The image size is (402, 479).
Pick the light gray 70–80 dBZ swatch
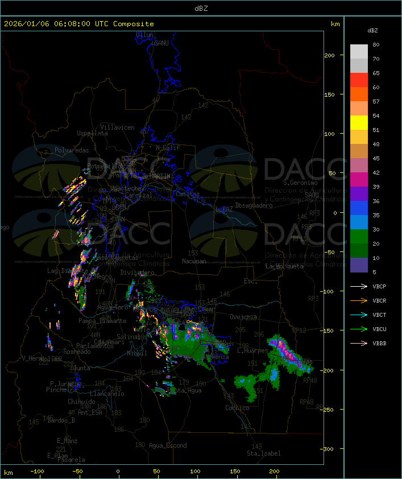tap(359, 51)
